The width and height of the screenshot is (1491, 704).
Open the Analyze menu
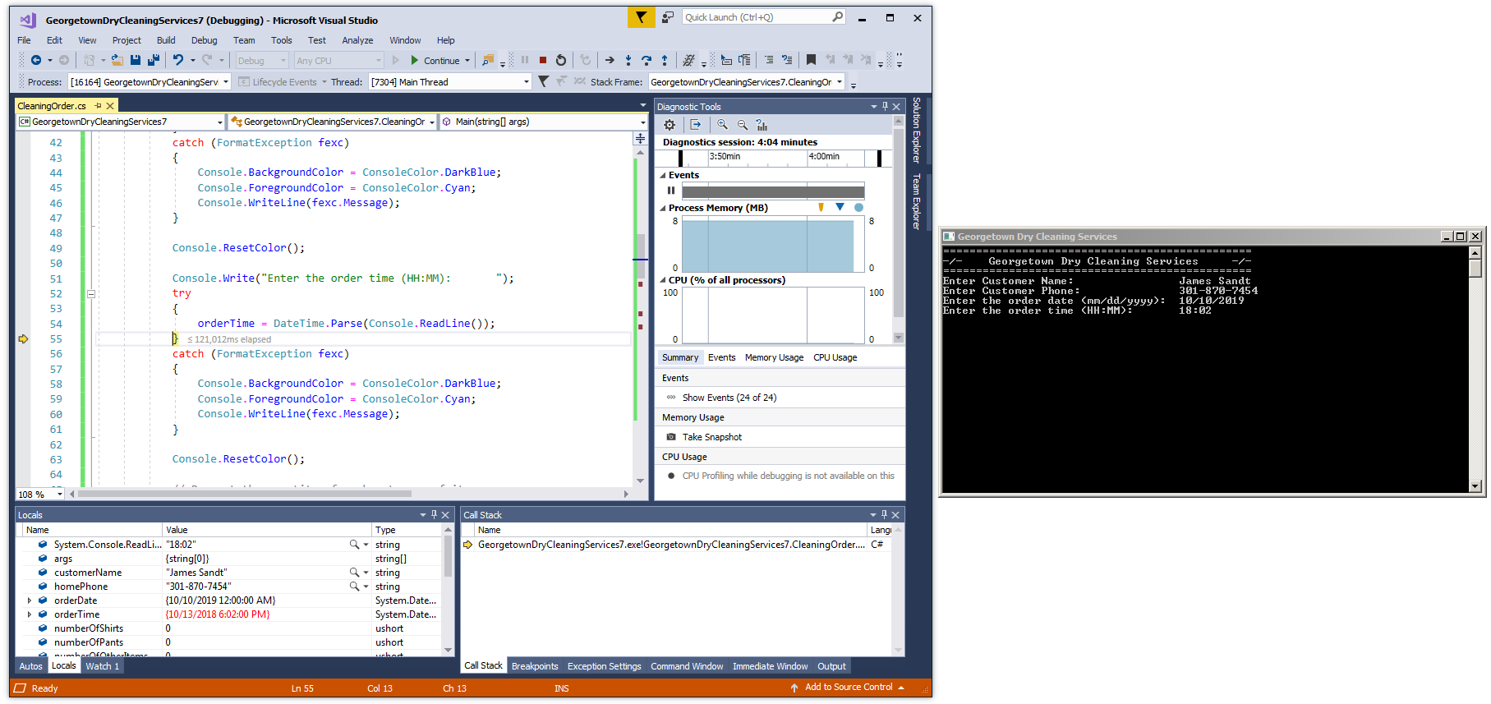357,40
